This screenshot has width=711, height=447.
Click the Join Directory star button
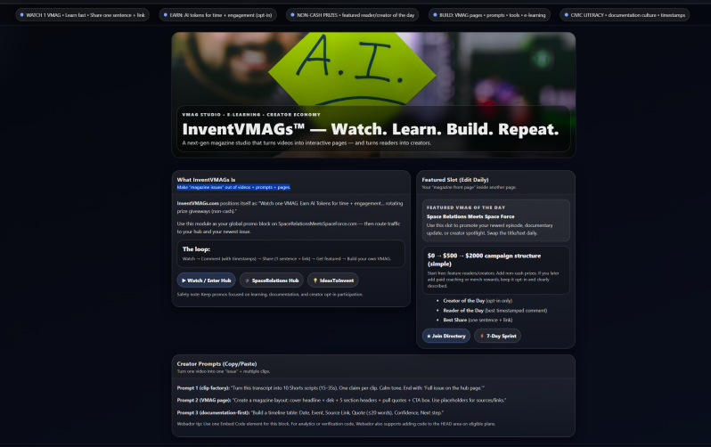tap(446, 336)
